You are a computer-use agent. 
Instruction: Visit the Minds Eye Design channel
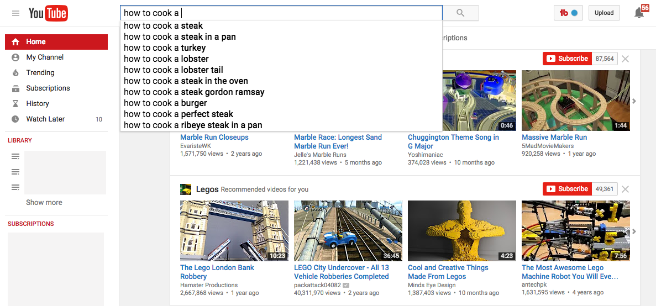[432, 285]
